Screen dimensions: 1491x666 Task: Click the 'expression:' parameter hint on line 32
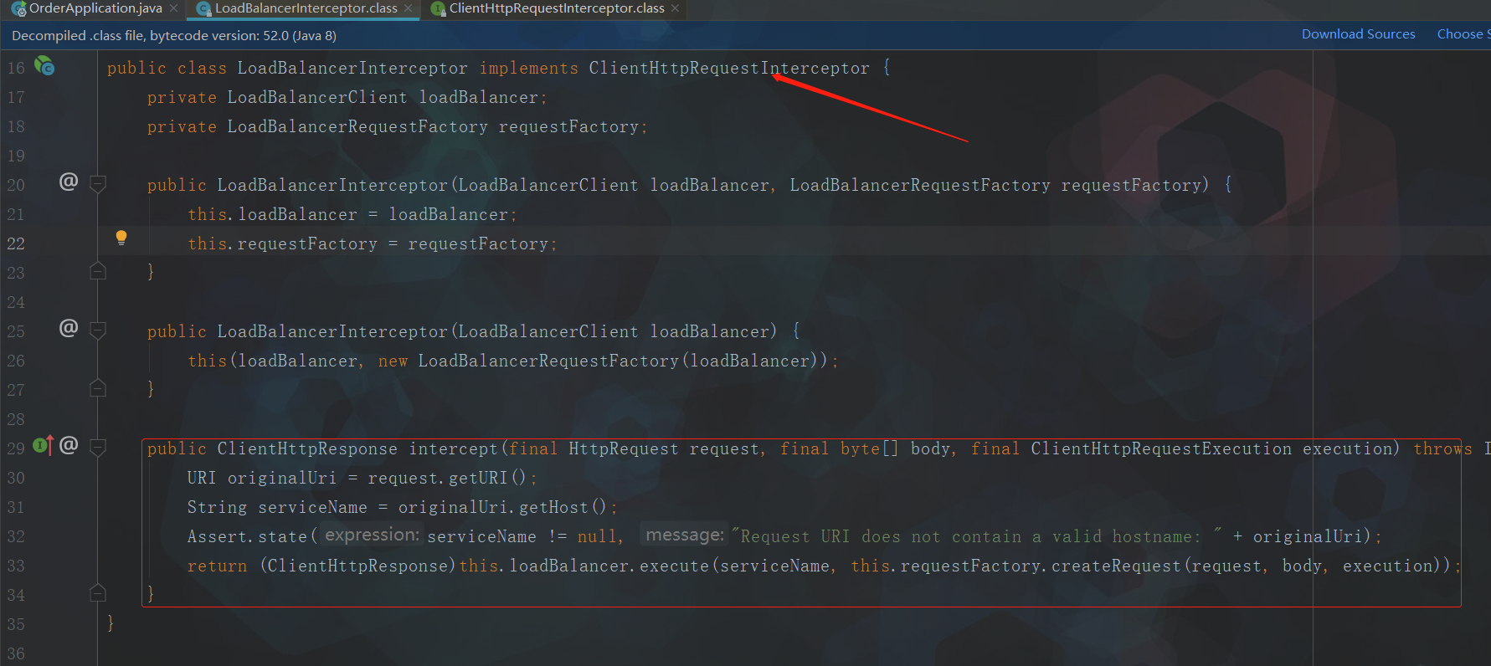(372, 535)
